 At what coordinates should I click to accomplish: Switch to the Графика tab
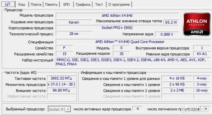point(83,4)
